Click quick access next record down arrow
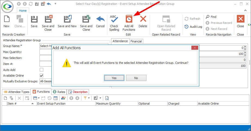The image size is (251, 131). pyautogui.click(x=25, y=4)
